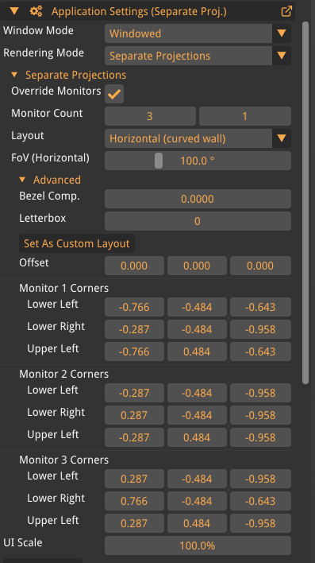
Task: Click the third Offset value field
Action: click(x=260, y=266)
